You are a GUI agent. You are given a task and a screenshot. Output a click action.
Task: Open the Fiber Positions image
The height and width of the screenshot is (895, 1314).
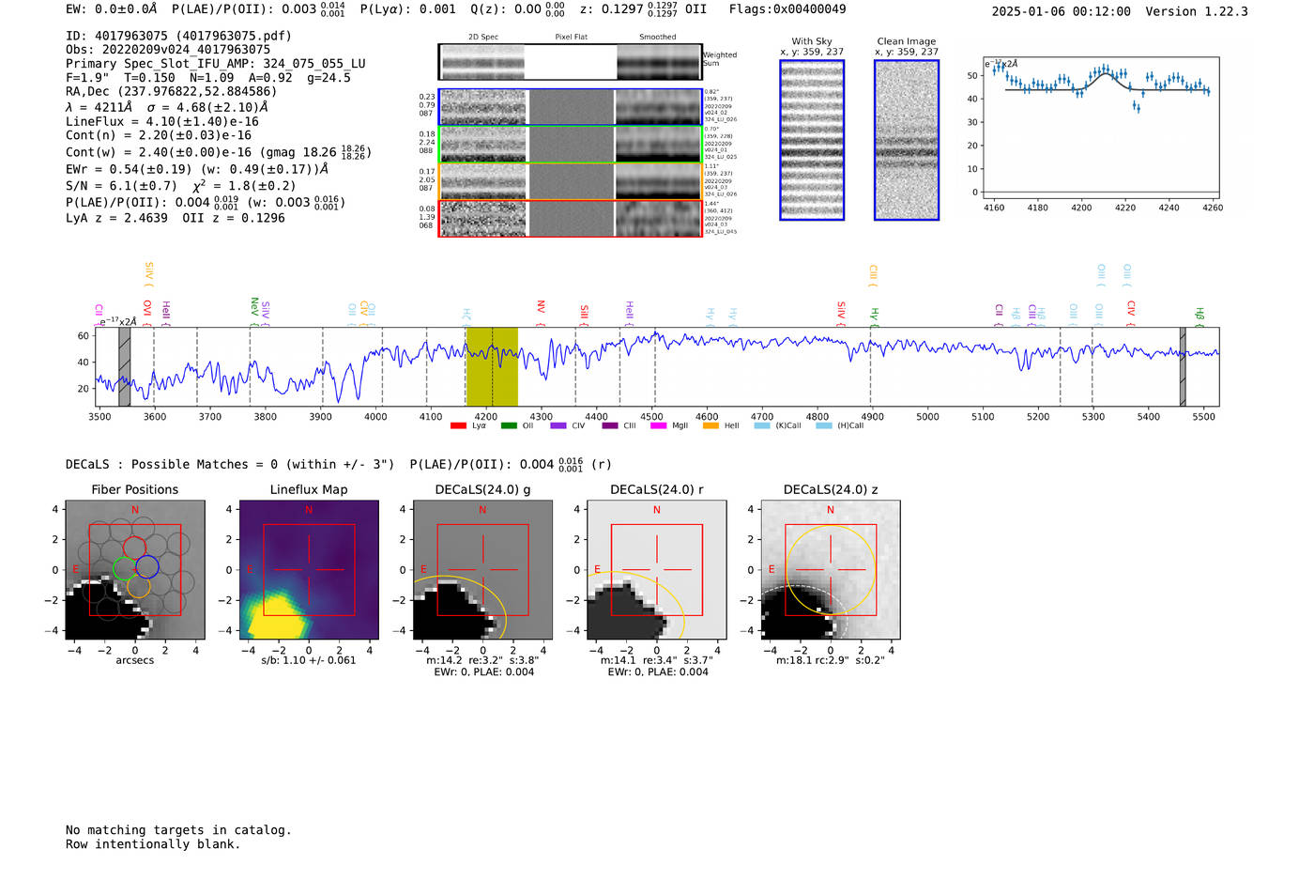tap(135, 570)
